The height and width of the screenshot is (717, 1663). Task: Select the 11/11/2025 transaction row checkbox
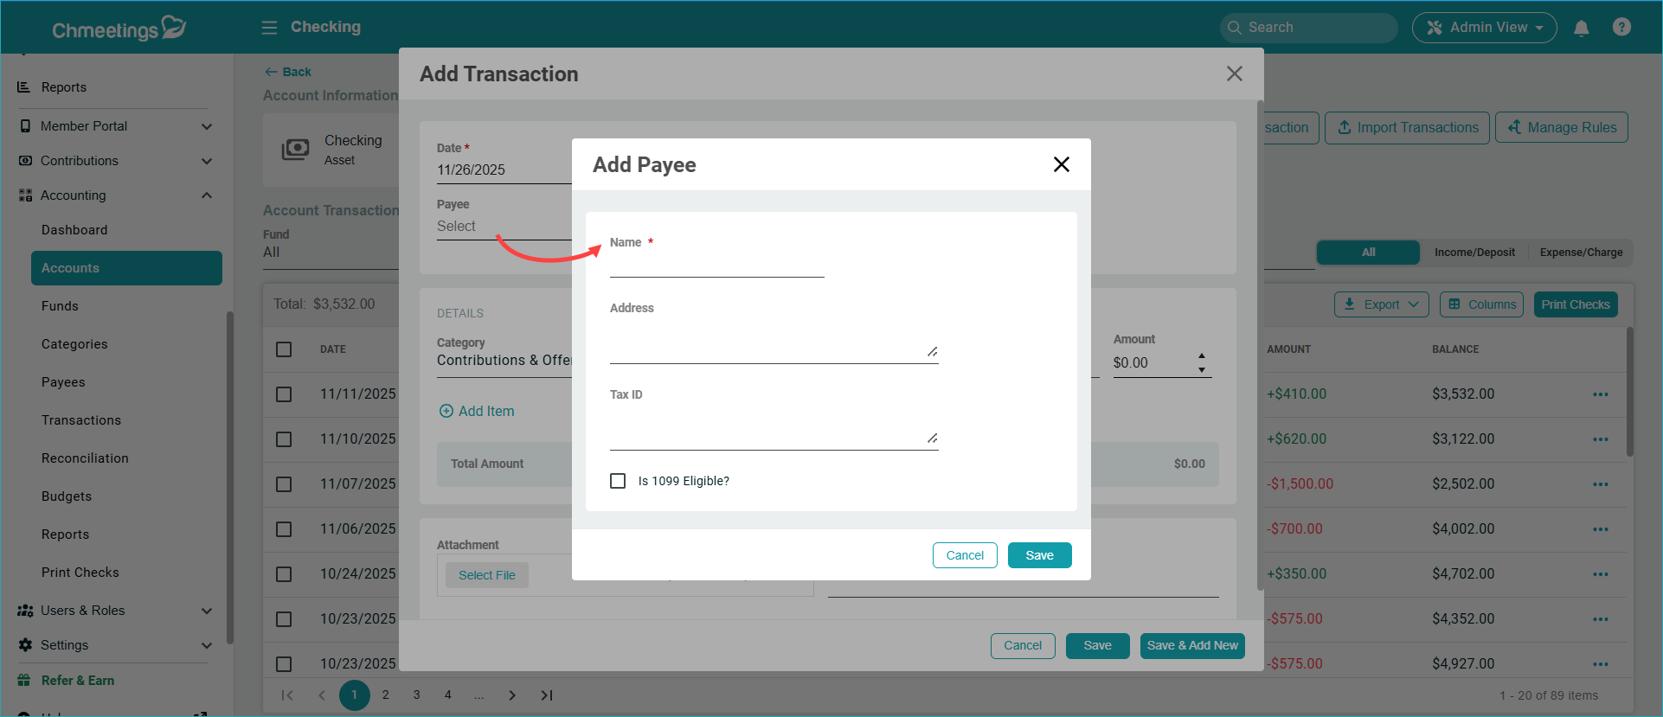(x=284, y=394)
